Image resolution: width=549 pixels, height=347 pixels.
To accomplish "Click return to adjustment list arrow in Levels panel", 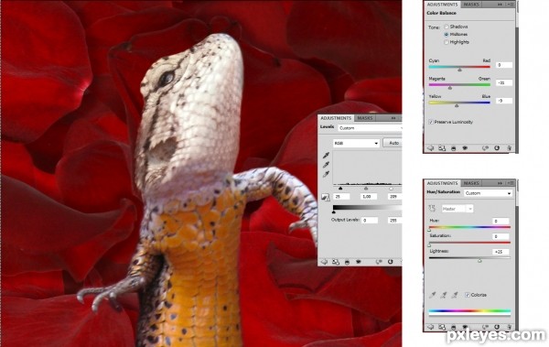I will (x=324, y=262).
